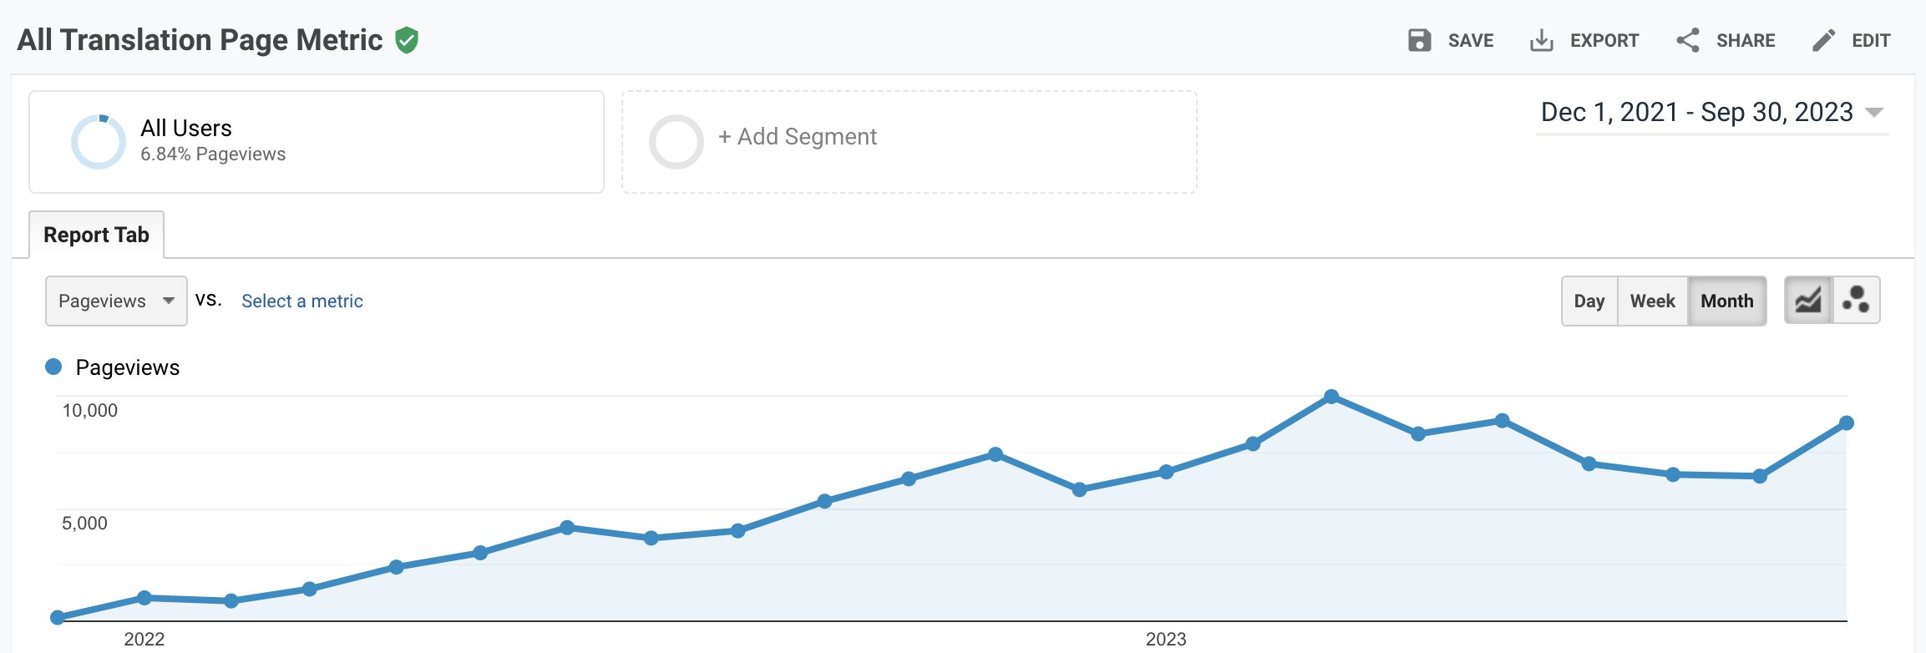Select Day granularity
Screen dimensions: 1926x653
(x=1589, y=301)
